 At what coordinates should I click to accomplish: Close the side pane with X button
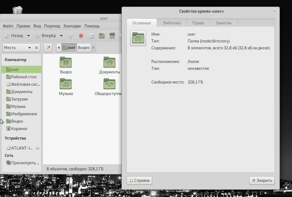coord(37,48)
